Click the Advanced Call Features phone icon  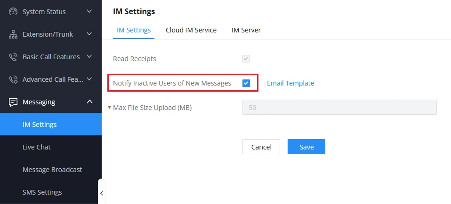[x=13, y=79]
